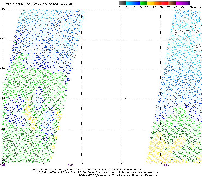Screen dimensions: 202x177
Task: Click the brown 35-40 knots color bar segment
Action: (x=172, y=3)
